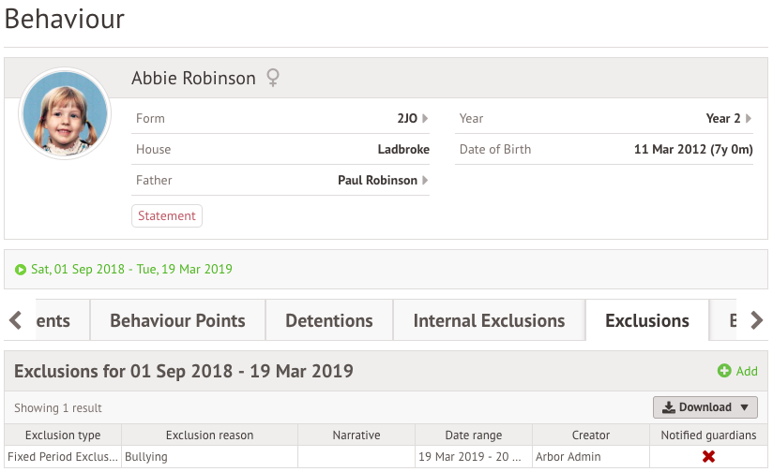Change the Sat, 01 Sep 2018 date range

pyautogui.click(x=131, y=269)
